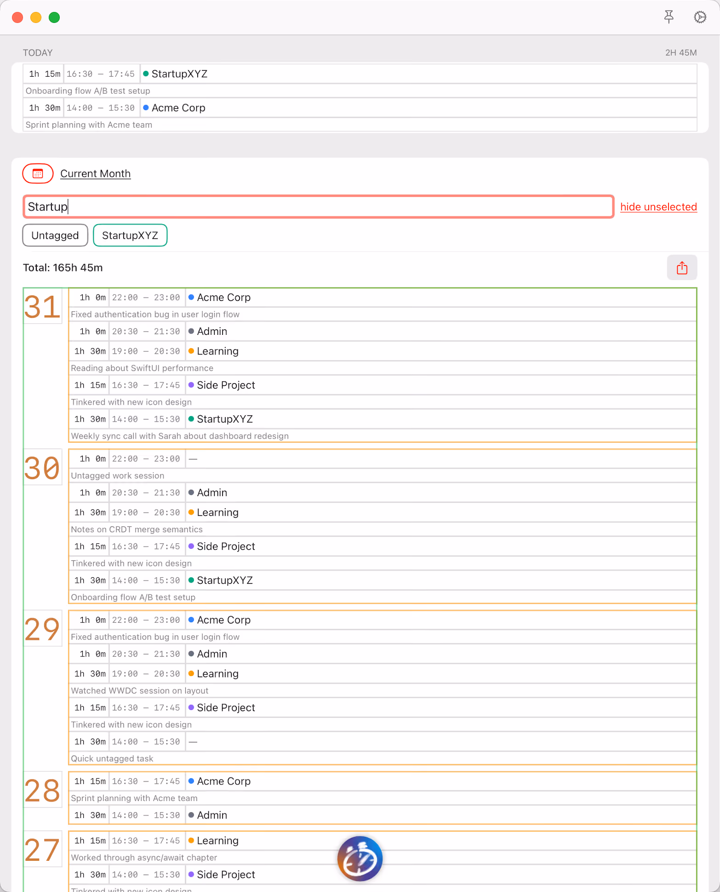This screenshot has height=892, width=720.
Task: Click the 'Total: 165h 45m' summary
Action: pos(63,268)
